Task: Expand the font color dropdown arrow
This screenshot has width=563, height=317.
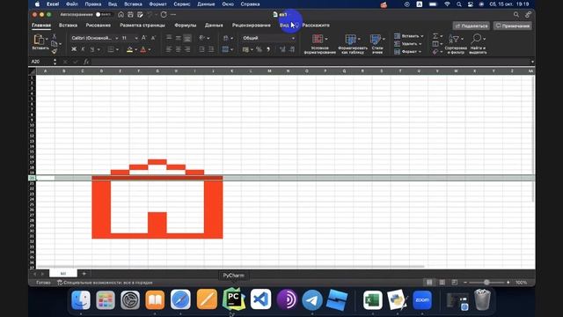Action: coord(150,49)
